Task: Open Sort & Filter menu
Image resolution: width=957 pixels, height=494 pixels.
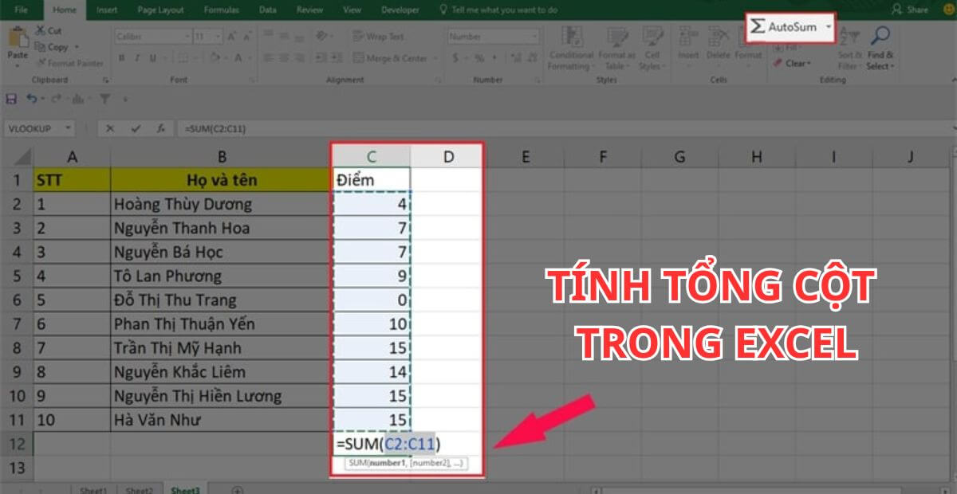Action: (850, 48)
